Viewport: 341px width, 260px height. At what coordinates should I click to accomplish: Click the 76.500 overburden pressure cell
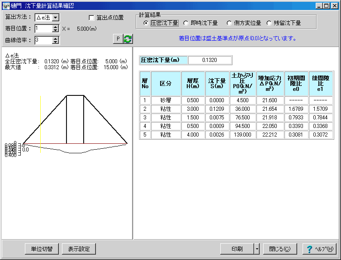pyautogui.click(x=243, y=118)
